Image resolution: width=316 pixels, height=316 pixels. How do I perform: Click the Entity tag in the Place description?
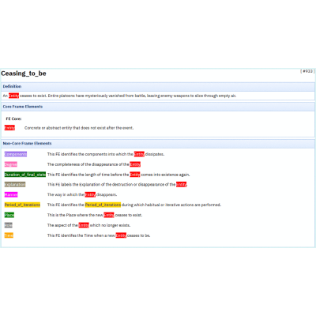(x=109, y=215)
